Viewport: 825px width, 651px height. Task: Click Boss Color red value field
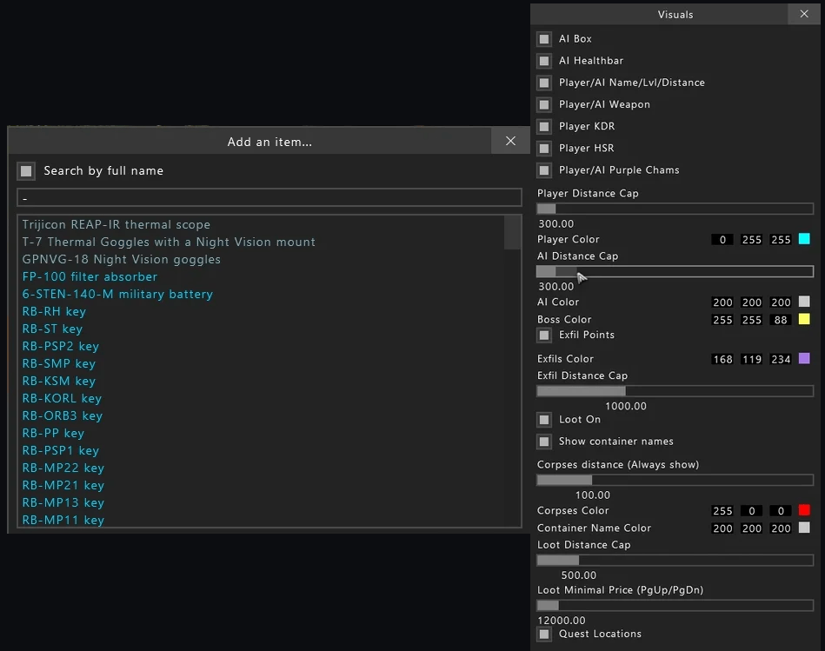point(722,320)
